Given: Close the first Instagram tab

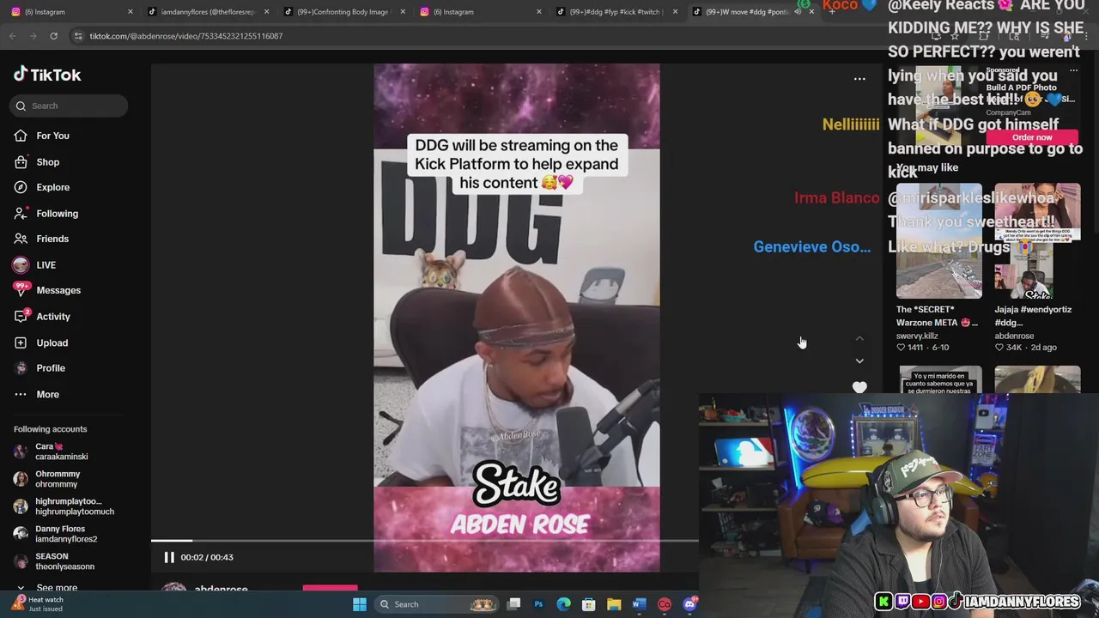Looking at the screenshot, I should 131,12.
